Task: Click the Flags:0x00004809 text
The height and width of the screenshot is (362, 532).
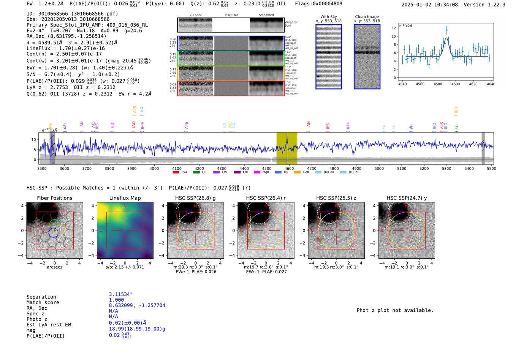Action: point(318,4)
